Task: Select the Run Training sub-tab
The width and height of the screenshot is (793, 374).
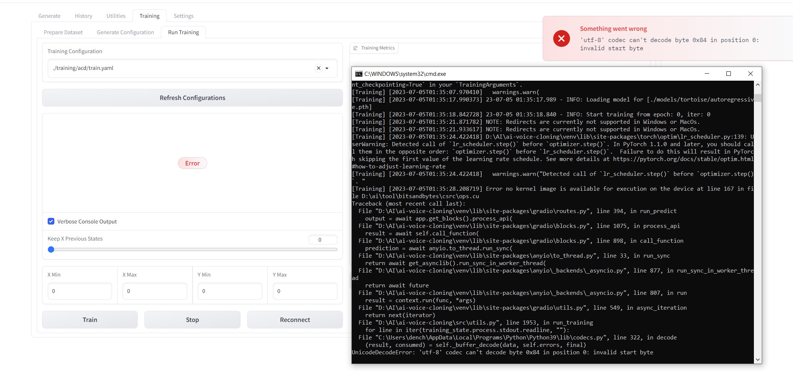Action: click(184, 32)
